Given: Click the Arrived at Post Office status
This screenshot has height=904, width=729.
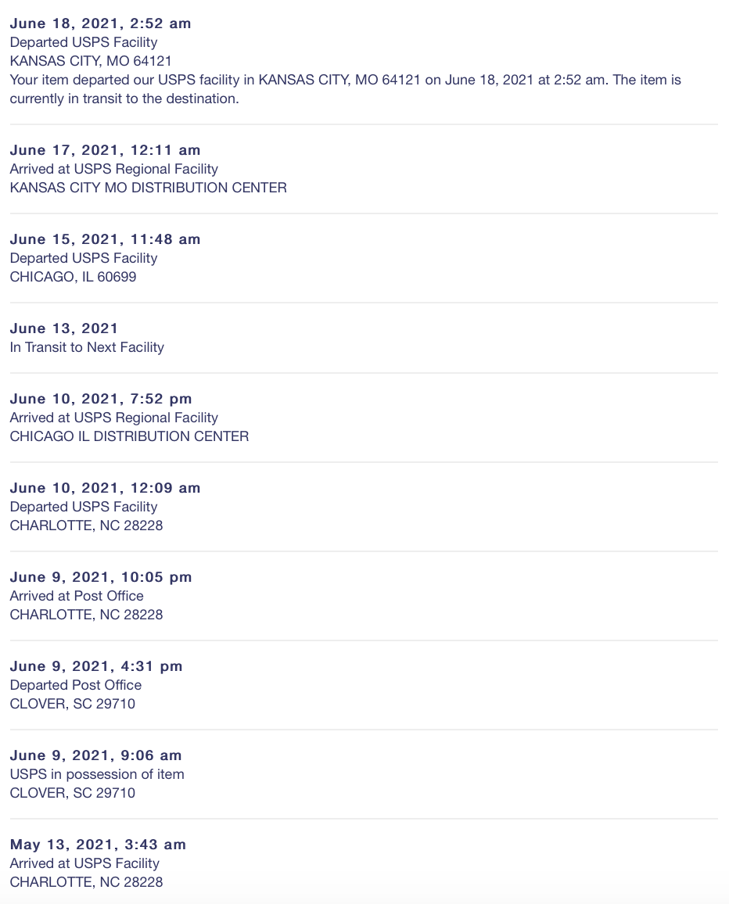Looking at the screenshot, I should pos(77,596).
